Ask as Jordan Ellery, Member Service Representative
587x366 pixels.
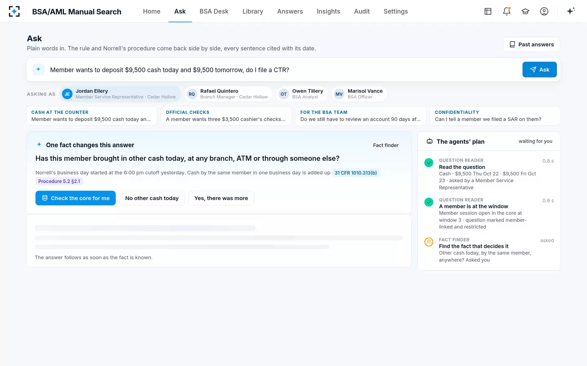point(120,94)
